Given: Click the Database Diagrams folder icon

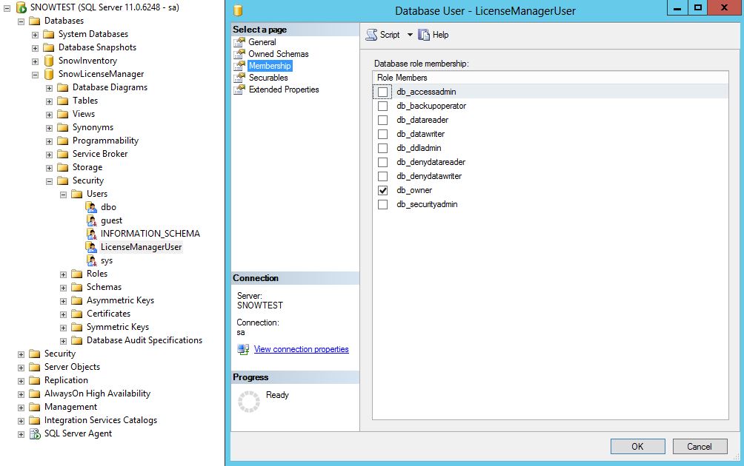Looking at the screenshot, I should coord(63,87).
